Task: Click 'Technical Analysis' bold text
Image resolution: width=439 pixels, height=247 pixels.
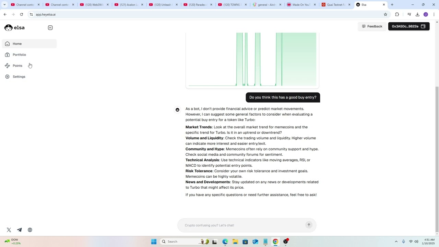Action: click(202, 160)
